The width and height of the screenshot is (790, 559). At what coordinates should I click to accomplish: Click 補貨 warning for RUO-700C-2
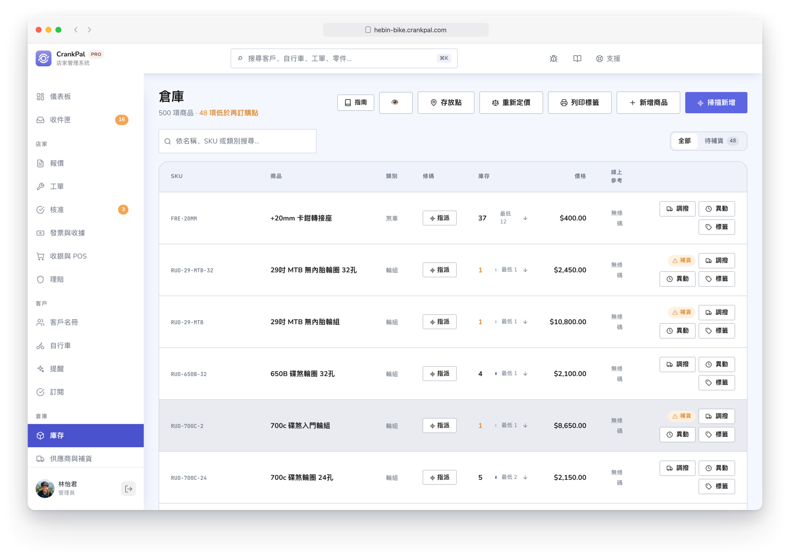(682, 416)
